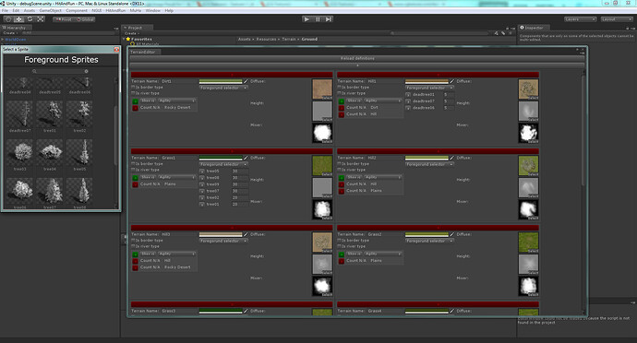Toggle Is border type for Dirt1 terrain
Screen dimensions: 637x343
[133, 87]
